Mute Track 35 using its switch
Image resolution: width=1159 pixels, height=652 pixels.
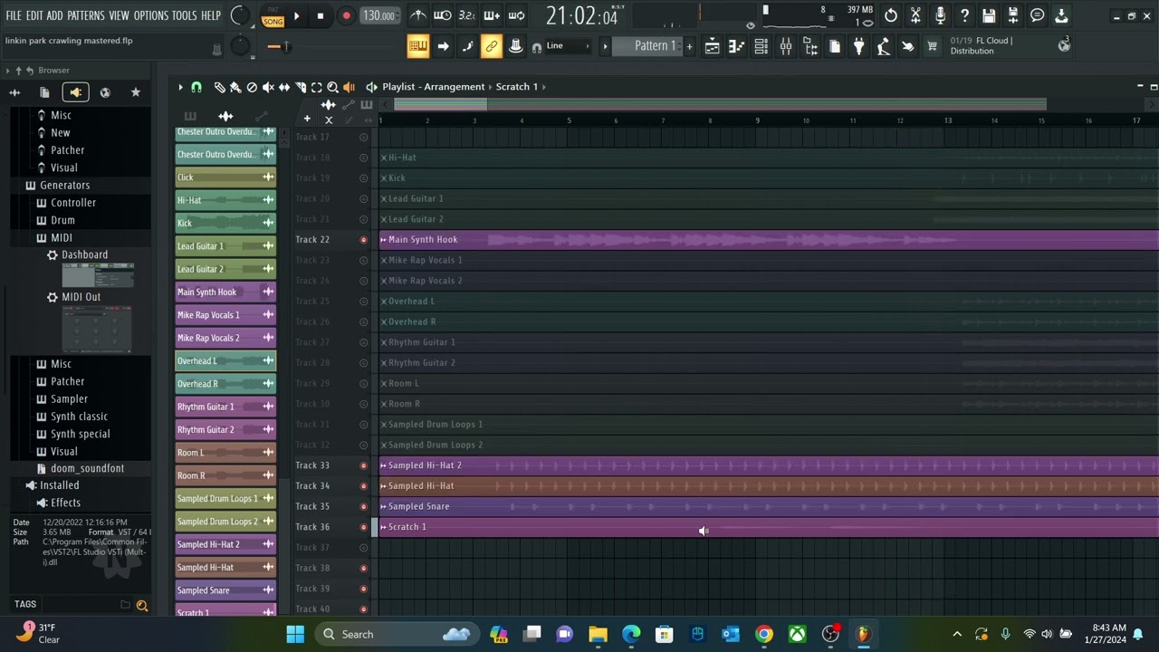click(364, 506)
